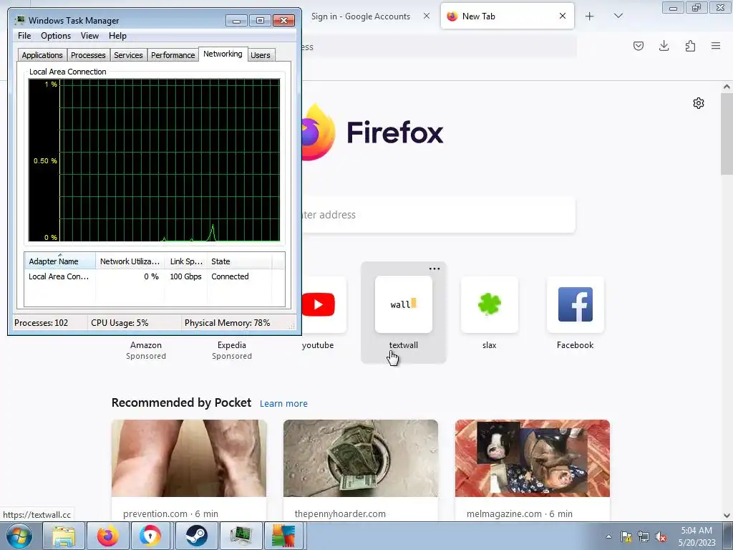733x550 pixels.
Task: Open the slax shortcut tile
Action: tap(490, 304)
